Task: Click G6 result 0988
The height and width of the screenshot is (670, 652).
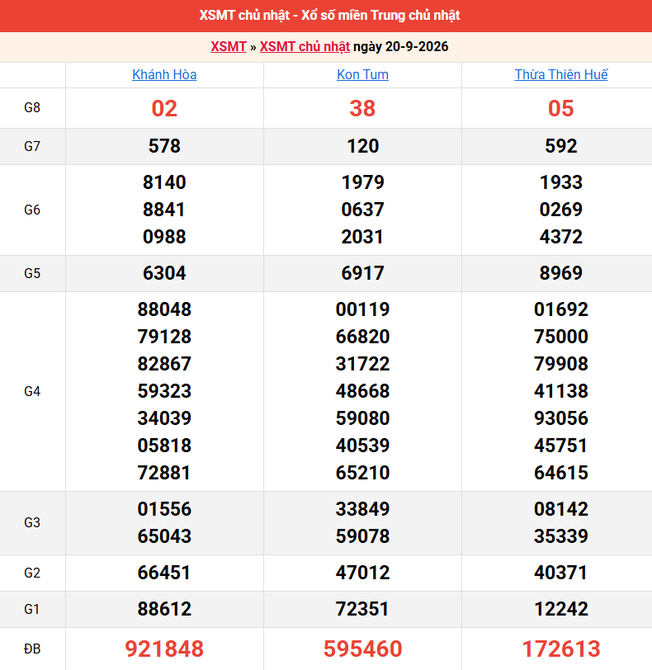Action: [x=164, y=237]
